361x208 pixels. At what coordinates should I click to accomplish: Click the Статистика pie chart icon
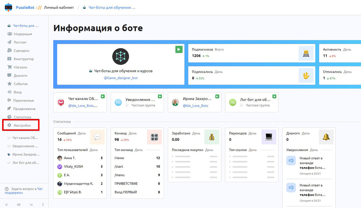pos(9,117)
